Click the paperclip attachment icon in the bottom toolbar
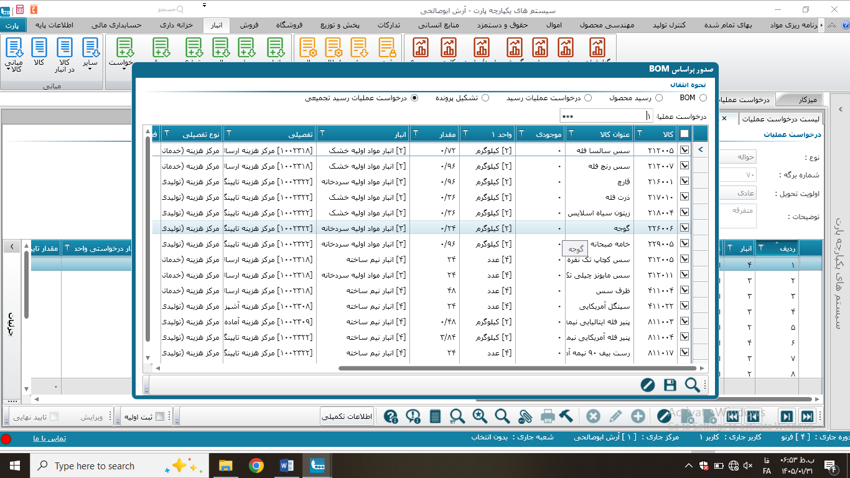Screen dimensions: 850x478 [x=525, y=416]
